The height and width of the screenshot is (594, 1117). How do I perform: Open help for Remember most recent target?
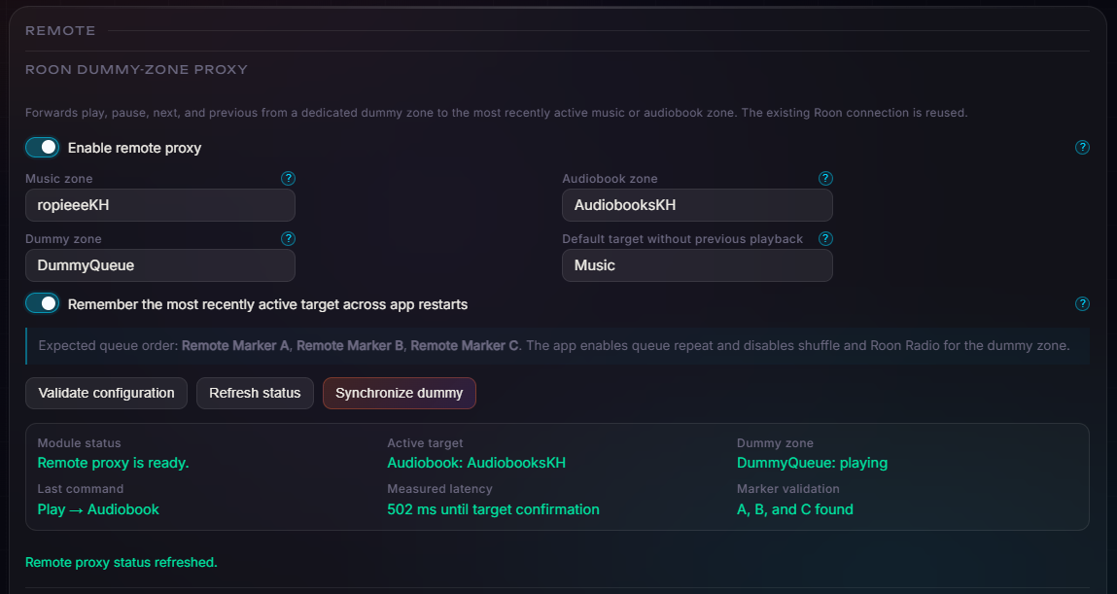pyautogui.click(x=1082, y=304)
